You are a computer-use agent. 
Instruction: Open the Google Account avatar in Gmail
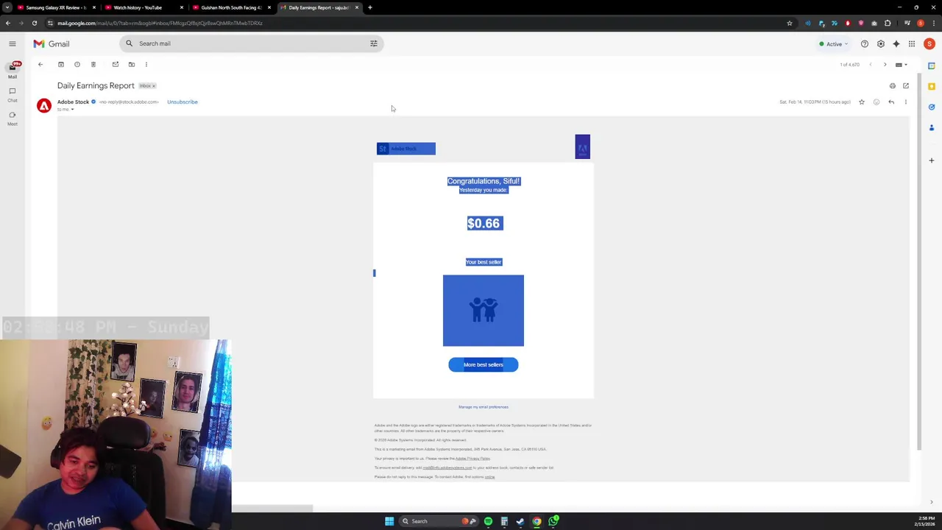[929, 44]
